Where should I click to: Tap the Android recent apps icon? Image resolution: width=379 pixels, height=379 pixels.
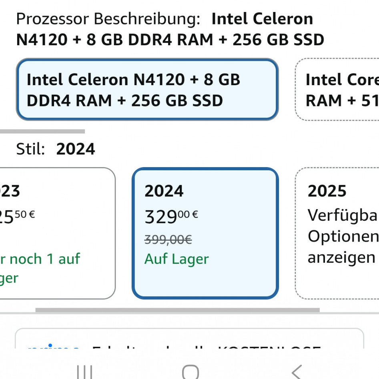tap(84, 372)
